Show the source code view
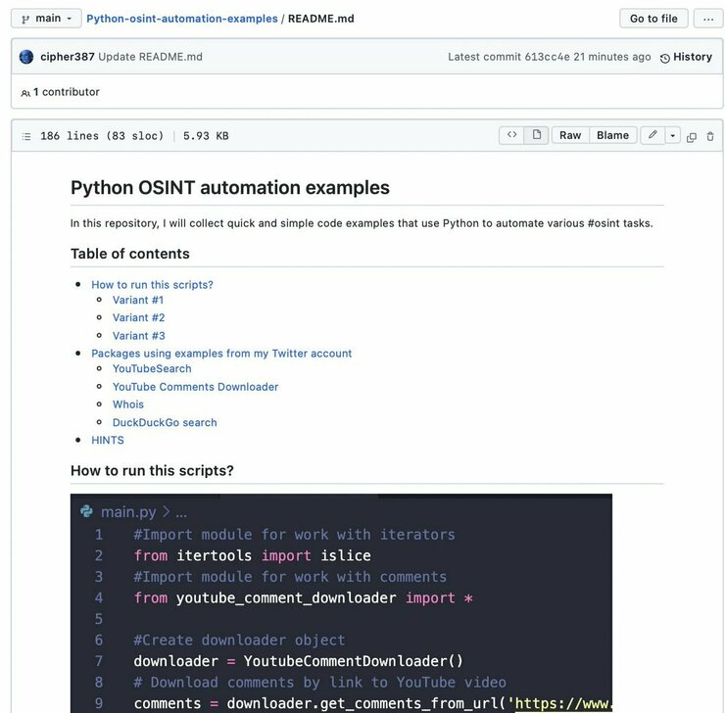The image size is (725, 713). 511,135
